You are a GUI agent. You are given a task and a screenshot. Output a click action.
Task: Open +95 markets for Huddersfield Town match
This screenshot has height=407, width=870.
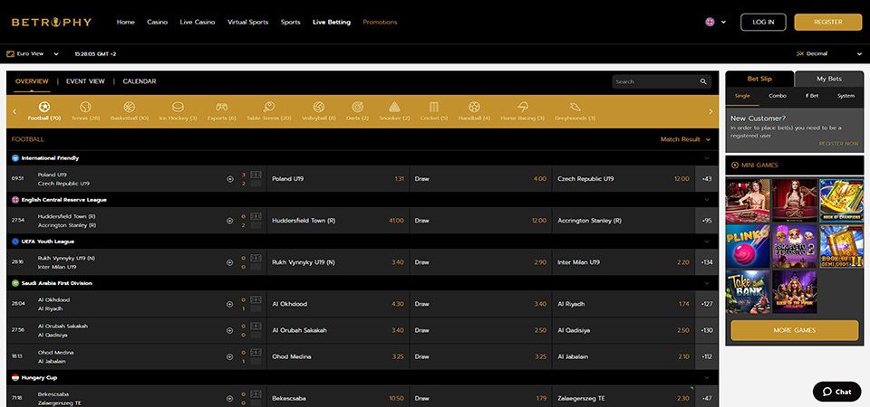tap(706, 221)
